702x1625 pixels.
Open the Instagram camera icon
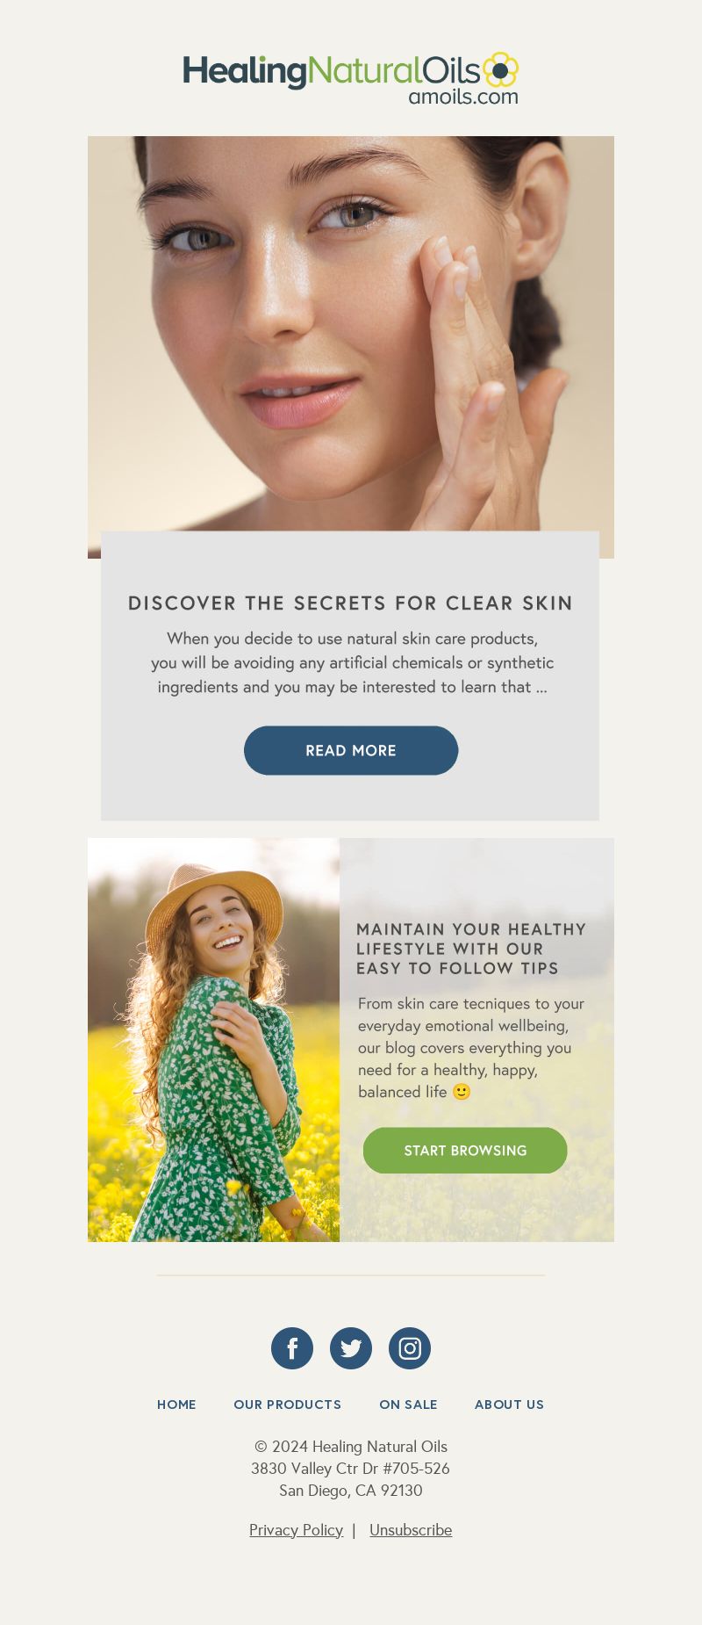pos(410,1348)
